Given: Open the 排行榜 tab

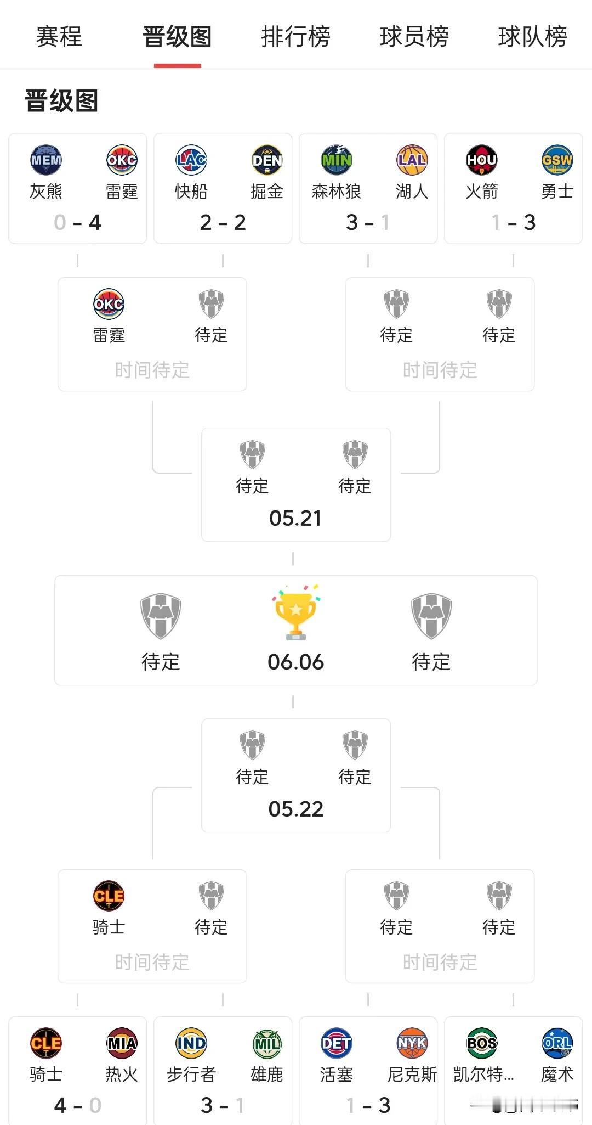Looking at the screenshot, I should 295,37.
